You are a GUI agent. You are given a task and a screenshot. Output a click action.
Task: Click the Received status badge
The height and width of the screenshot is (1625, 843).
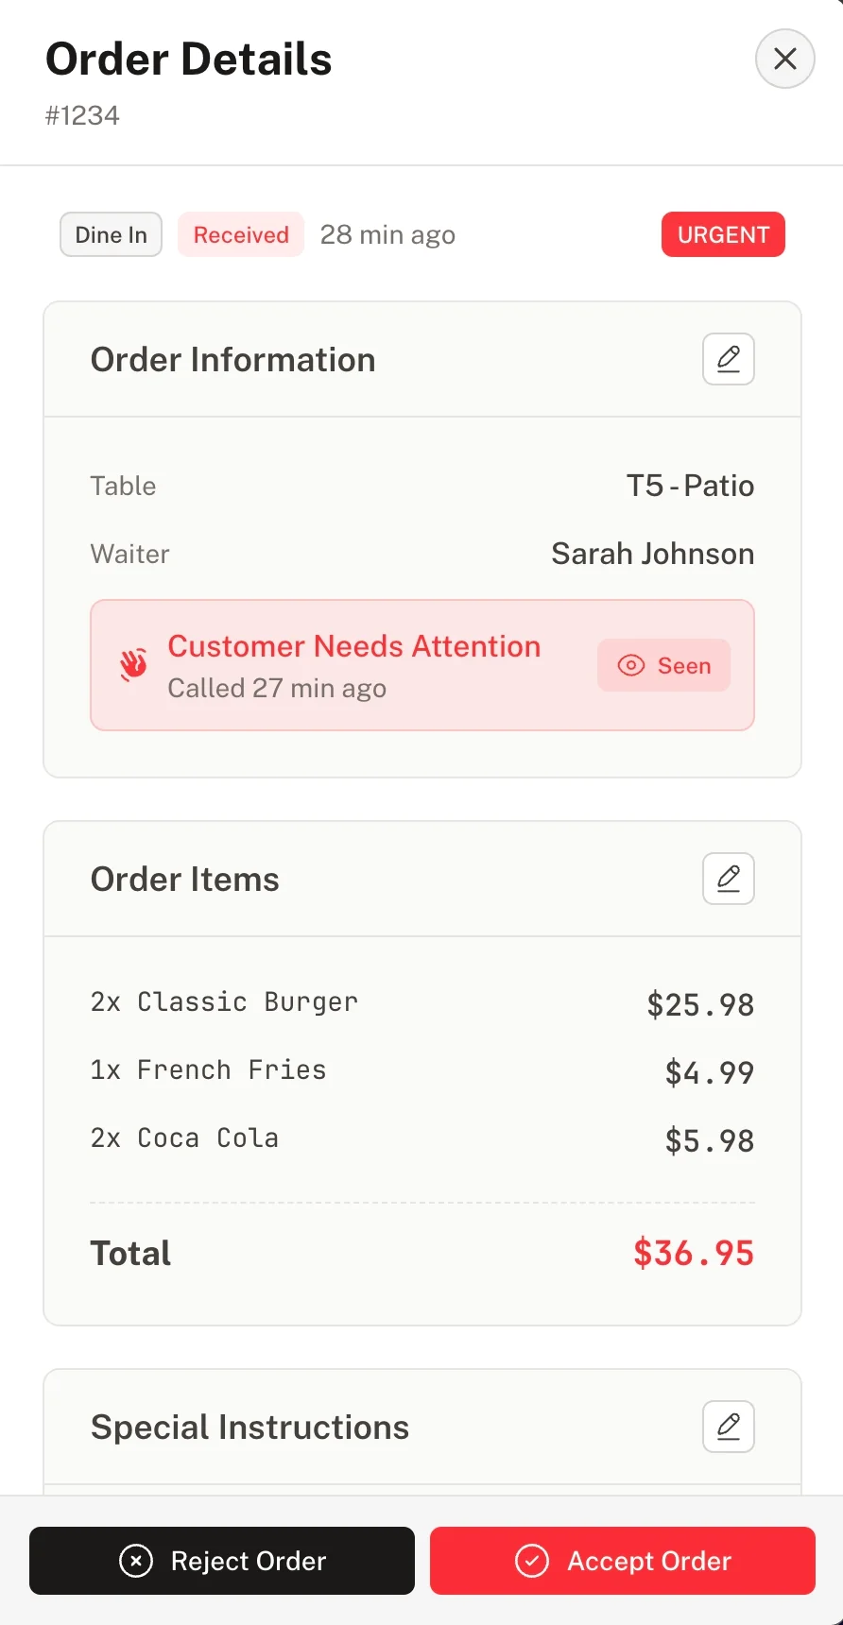pos(241,234)
